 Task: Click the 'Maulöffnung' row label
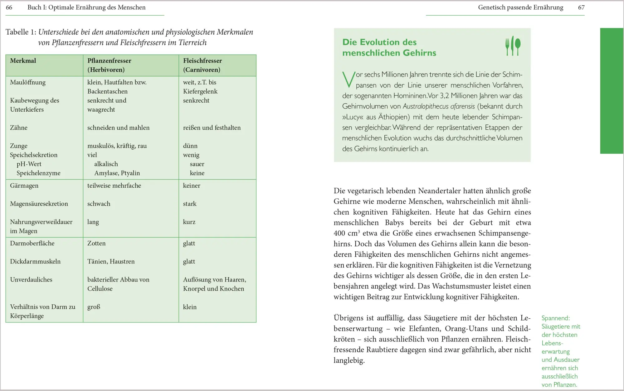(28, 82)
